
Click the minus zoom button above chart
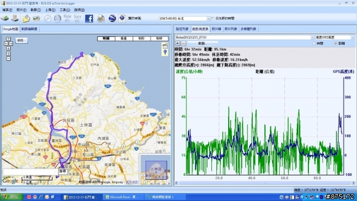(x=184, y=43)
